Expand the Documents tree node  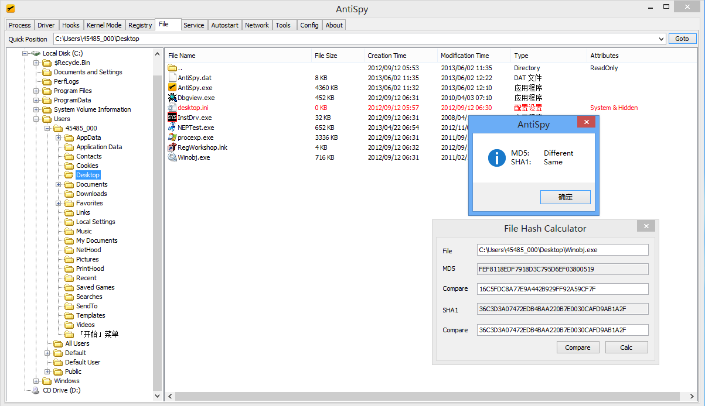point(59,184)
